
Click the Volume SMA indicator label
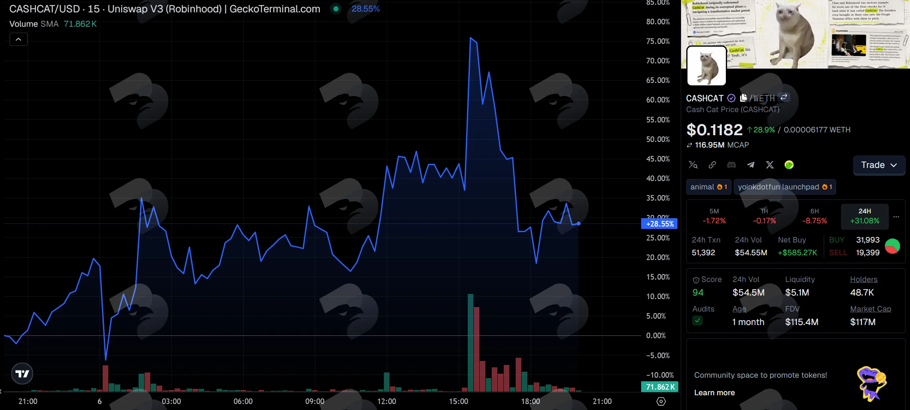click(34, 24)
